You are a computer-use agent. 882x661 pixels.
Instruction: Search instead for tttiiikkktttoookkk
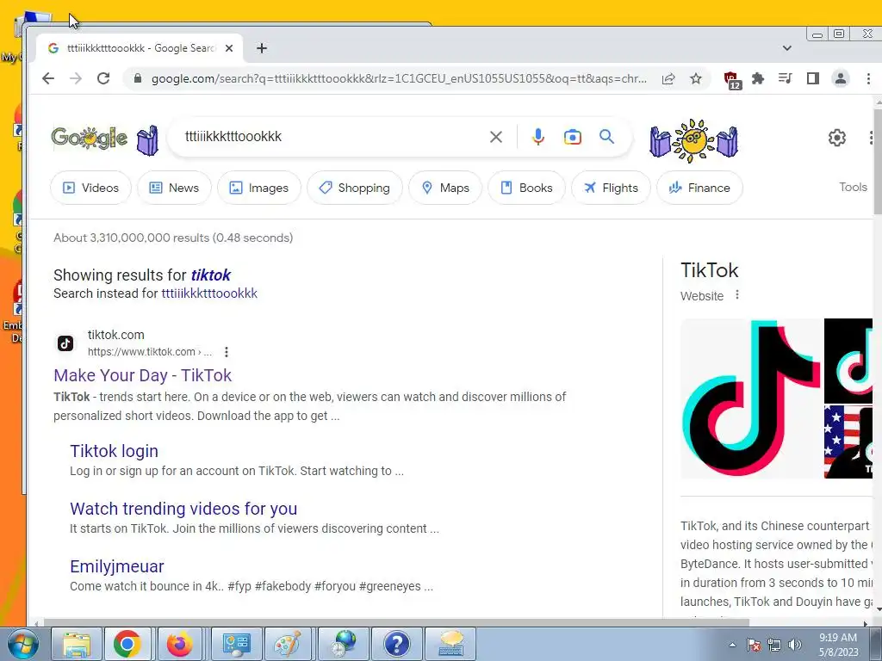coord(209,293)
